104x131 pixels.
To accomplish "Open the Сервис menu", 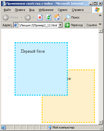I will coord(63,10).
